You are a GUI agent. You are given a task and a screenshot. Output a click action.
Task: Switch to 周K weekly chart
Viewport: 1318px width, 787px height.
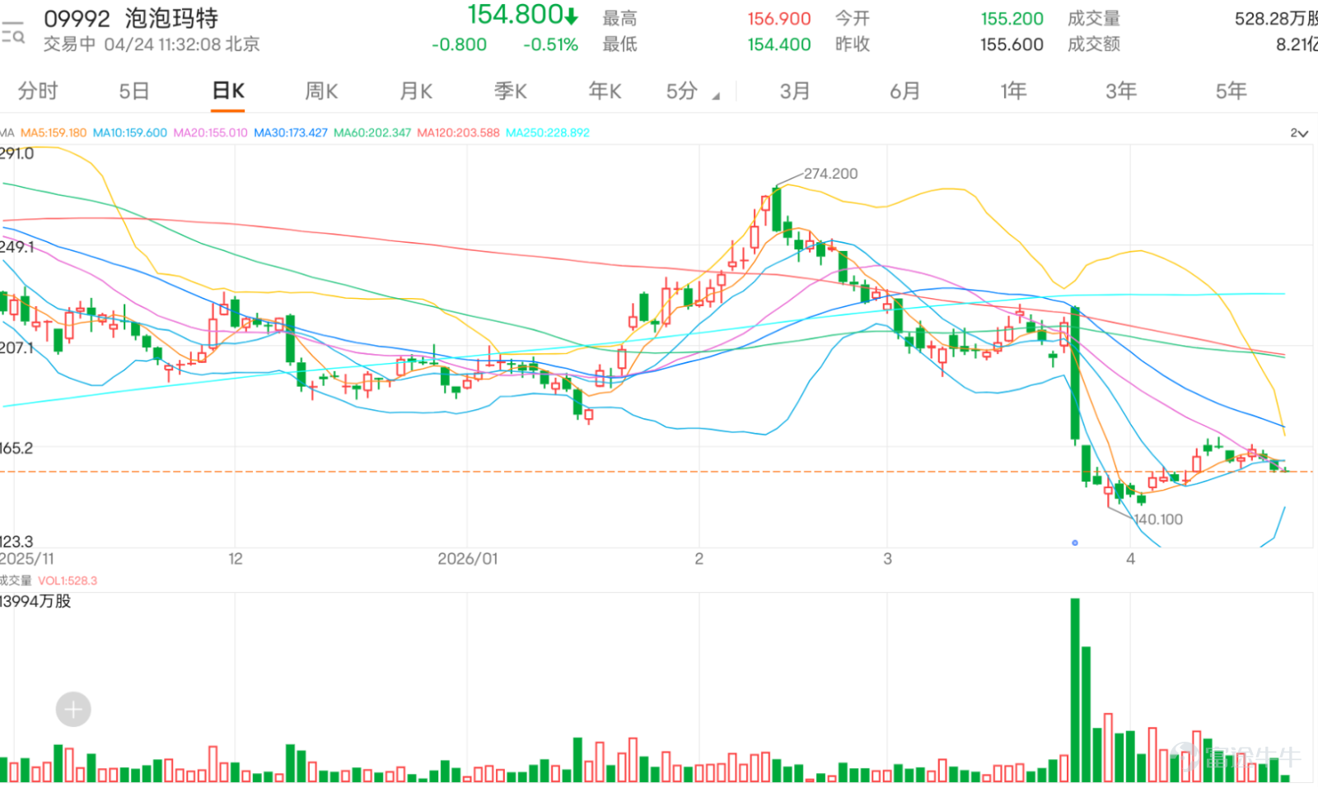click(x=321, y=91)
